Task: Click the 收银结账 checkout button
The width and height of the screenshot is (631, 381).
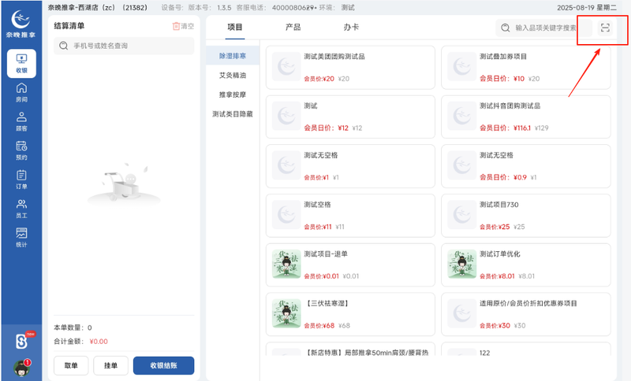Action: pyautogui.click(x=164, y=365)
